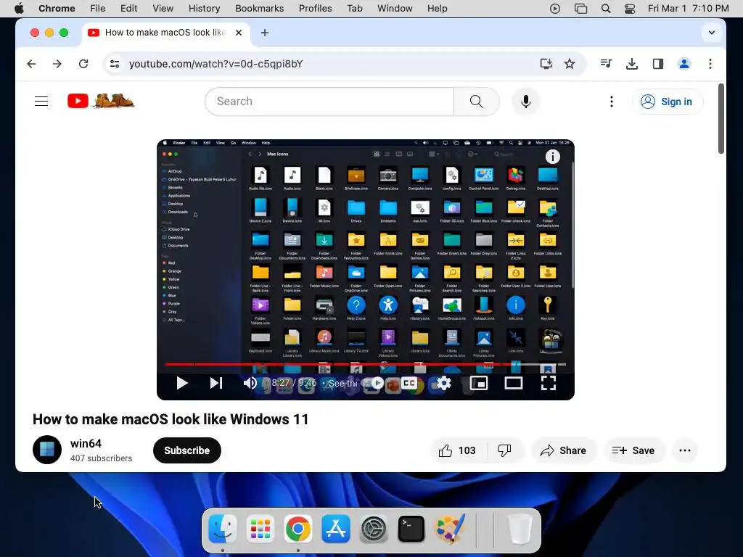Go back in Chrome
Image resolution: width=743 pixels, height=557 pixels.
click(x=31, y=64)
